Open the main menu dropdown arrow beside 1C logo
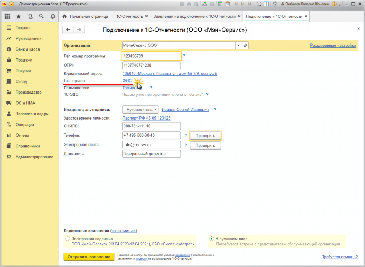The height and width of the screenshot is (267, 365). pyautogui.click(x=11, y=4)
